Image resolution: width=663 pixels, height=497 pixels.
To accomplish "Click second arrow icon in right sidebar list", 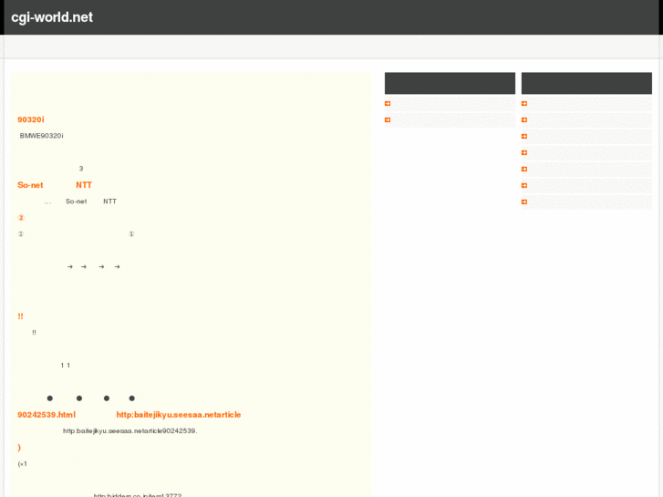I will pos(524,120).
